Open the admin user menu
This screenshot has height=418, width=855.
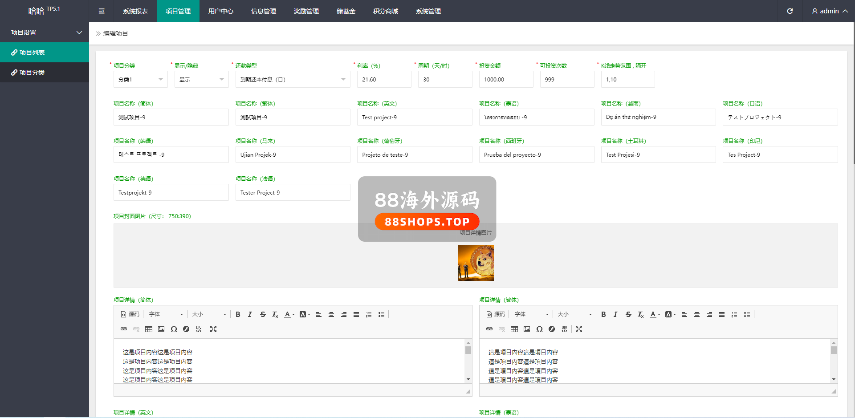(x=829, y=11)
